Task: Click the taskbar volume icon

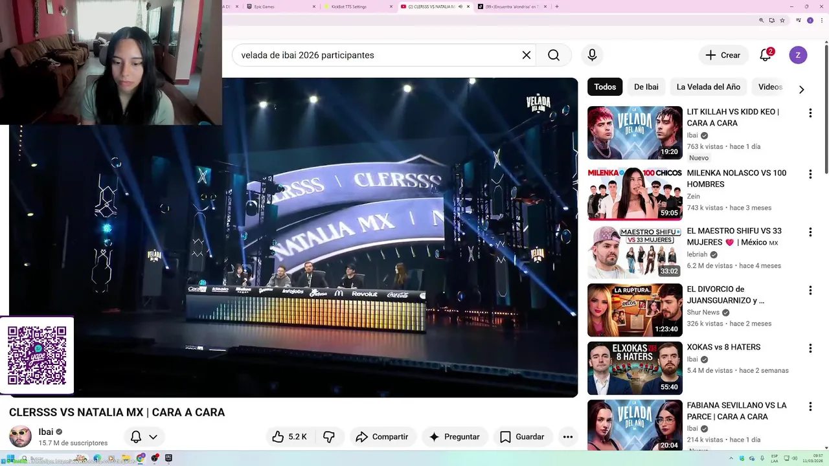Action: tap(795, 458)
